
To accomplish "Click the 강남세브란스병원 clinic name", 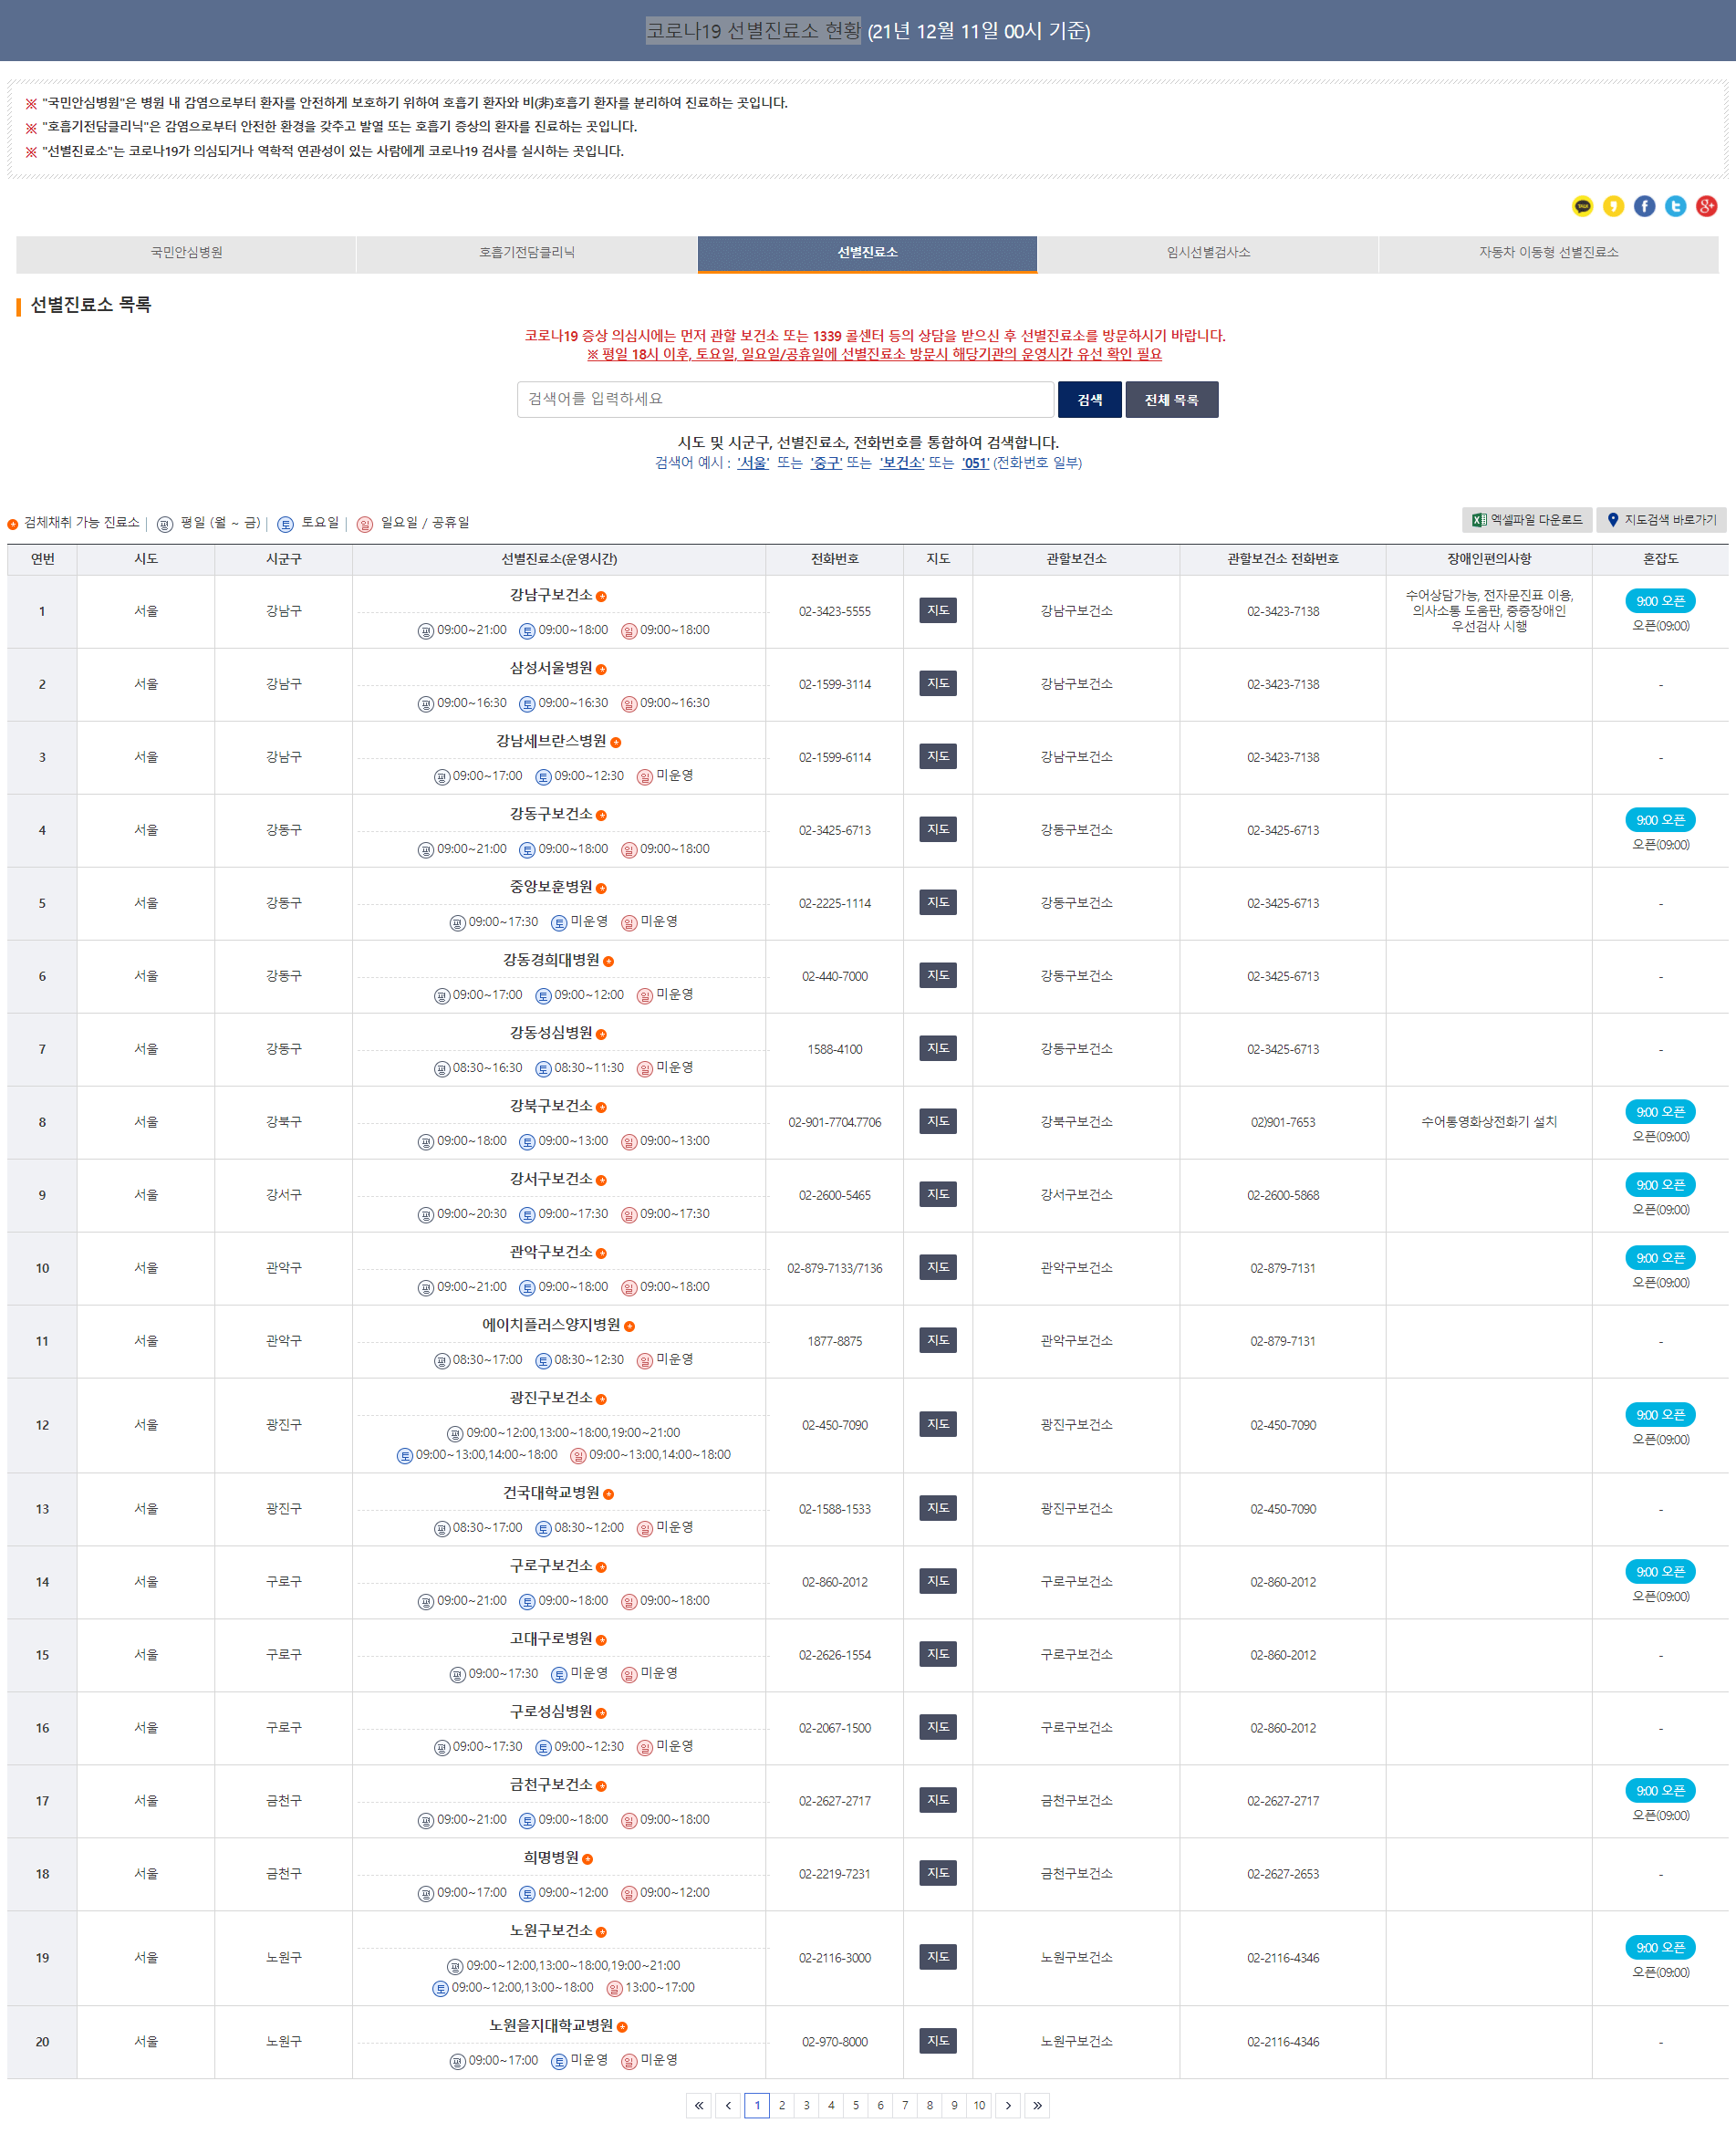I will pyautogui.click(x=551, y=740).
